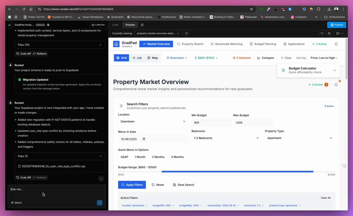Open the property-market-overview page selector
The width and height of the screenshot is (353, 216).
pos(158,33)
